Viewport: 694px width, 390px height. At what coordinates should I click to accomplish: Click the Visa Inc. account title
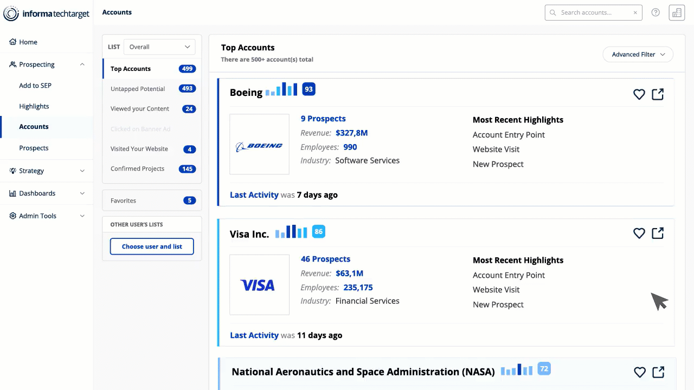249,234
